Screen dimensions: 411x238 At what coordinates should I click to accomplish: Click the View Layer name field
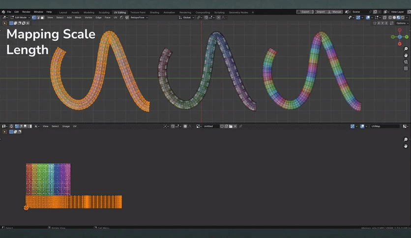coord(397,12)
